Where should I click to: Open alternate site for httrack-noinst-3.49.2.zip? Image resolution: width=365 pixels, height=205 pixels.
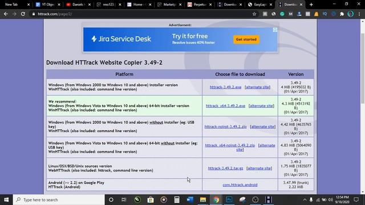(262, 126)
